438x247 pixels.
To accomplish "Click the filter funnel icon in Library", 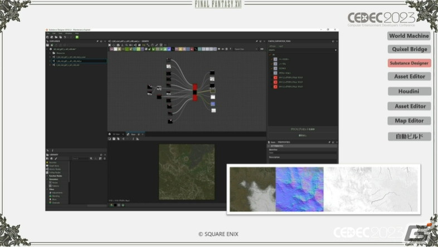I will click(x=91, y=159).
